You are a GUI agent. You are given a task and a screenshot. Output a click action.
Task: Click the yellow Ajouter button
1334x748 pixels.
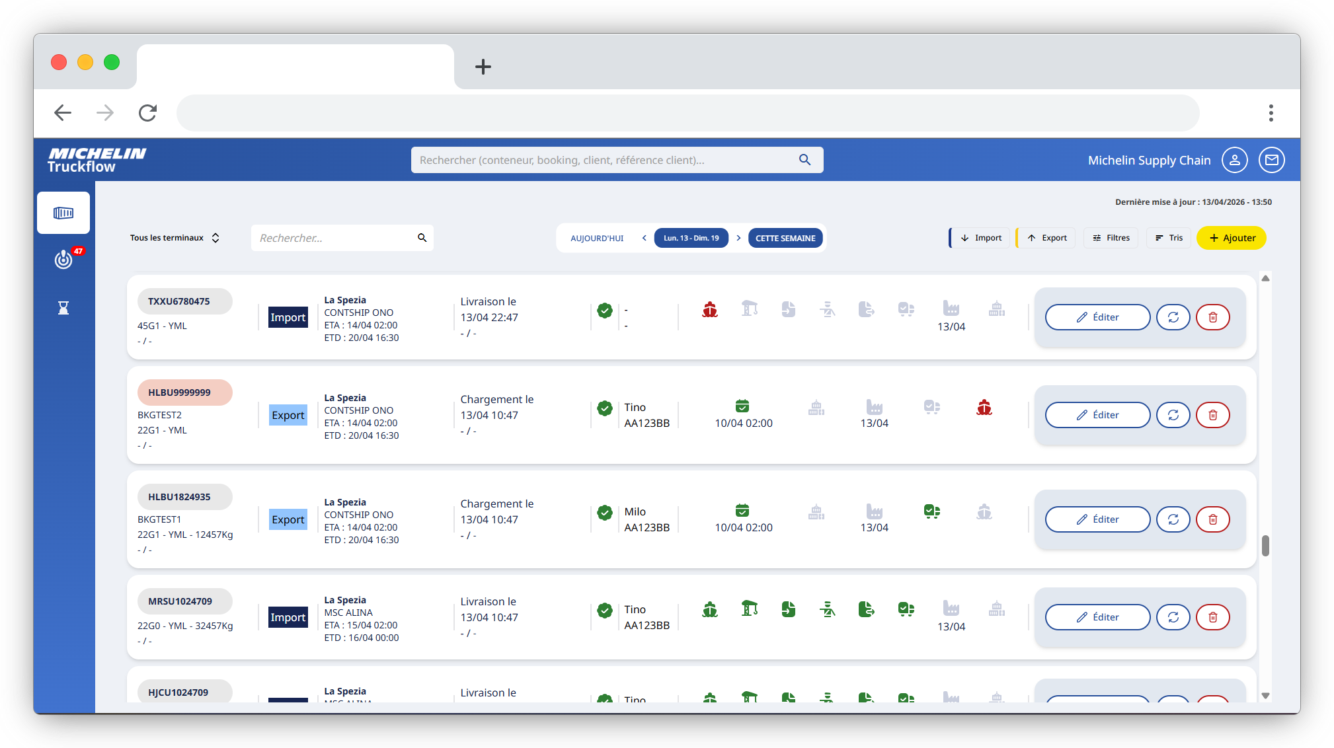coord(1231,238)
